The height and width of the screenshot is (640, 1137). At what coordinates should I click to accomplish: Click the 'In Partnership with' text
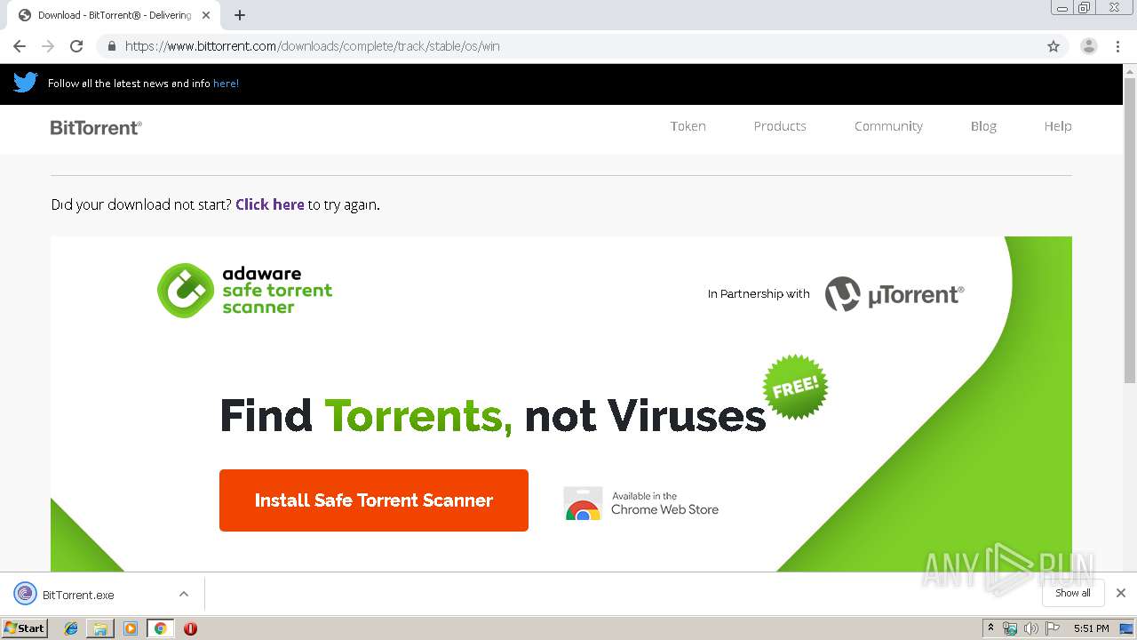[759, 294]
